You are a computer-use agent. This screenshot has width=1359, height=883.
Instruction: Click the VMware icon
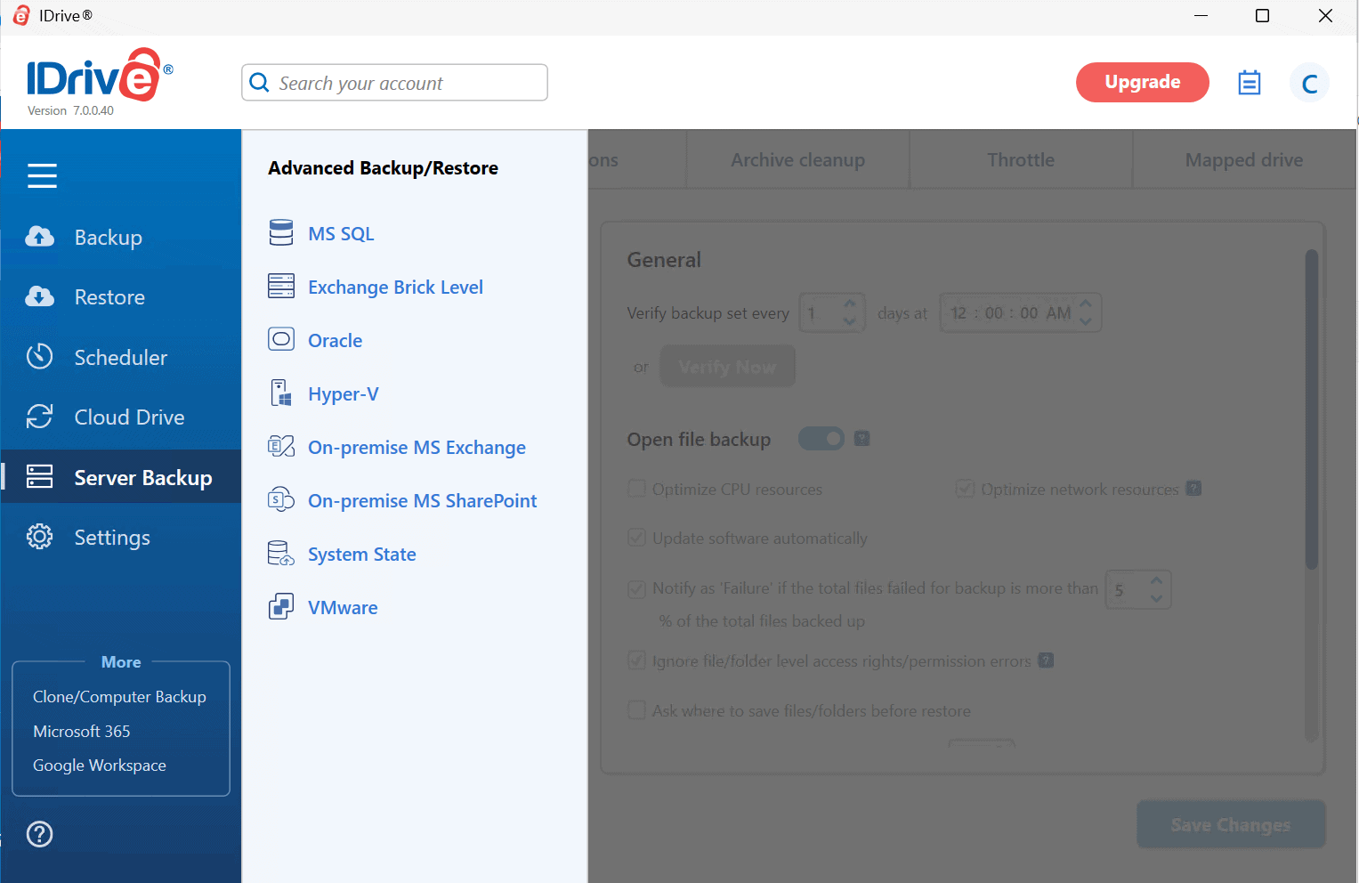(281, 607)
